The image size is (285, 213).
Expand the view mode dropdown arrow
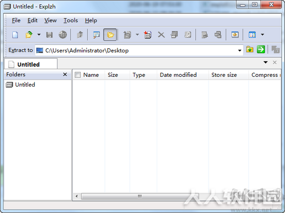tap(263, 35)
